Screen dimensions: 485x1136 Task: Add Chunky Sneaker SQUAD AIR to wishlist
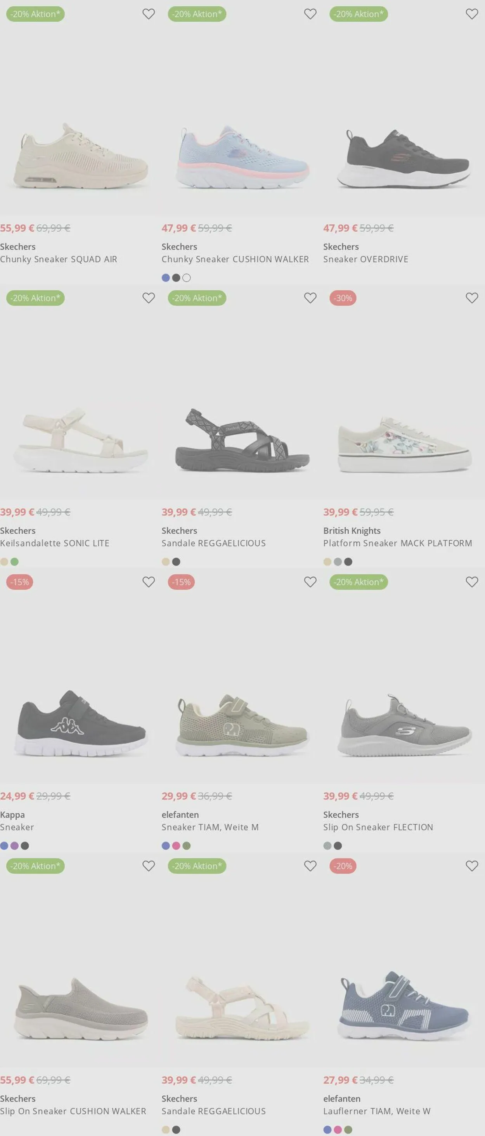[149, 14]
